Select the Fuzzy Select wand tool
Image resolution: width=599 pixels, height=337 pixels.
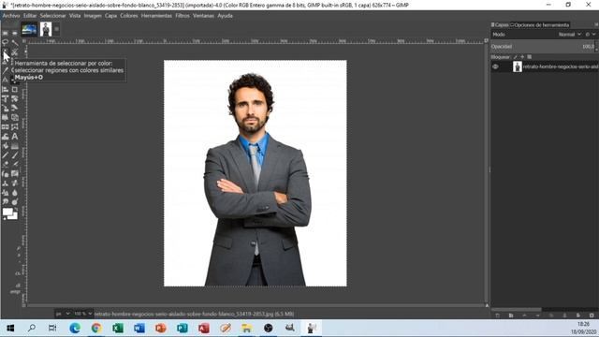click(15, 42)
